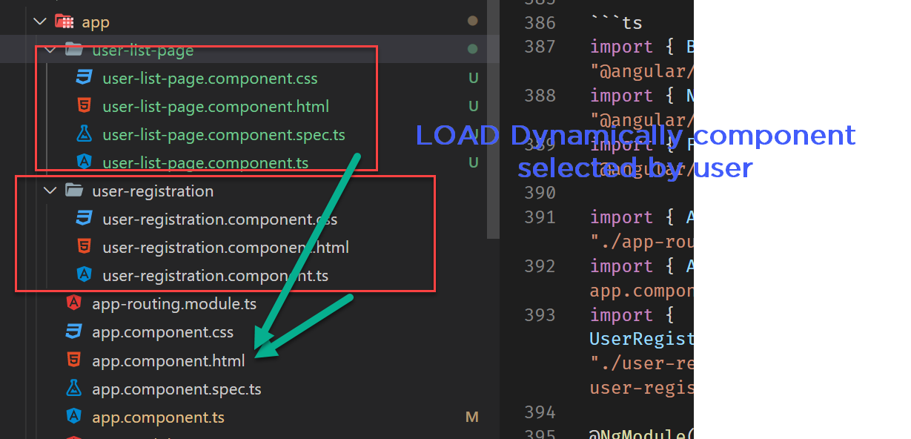
Task: Open user-list-page.component.spec.ts file
Action: [x=224, y=135]
